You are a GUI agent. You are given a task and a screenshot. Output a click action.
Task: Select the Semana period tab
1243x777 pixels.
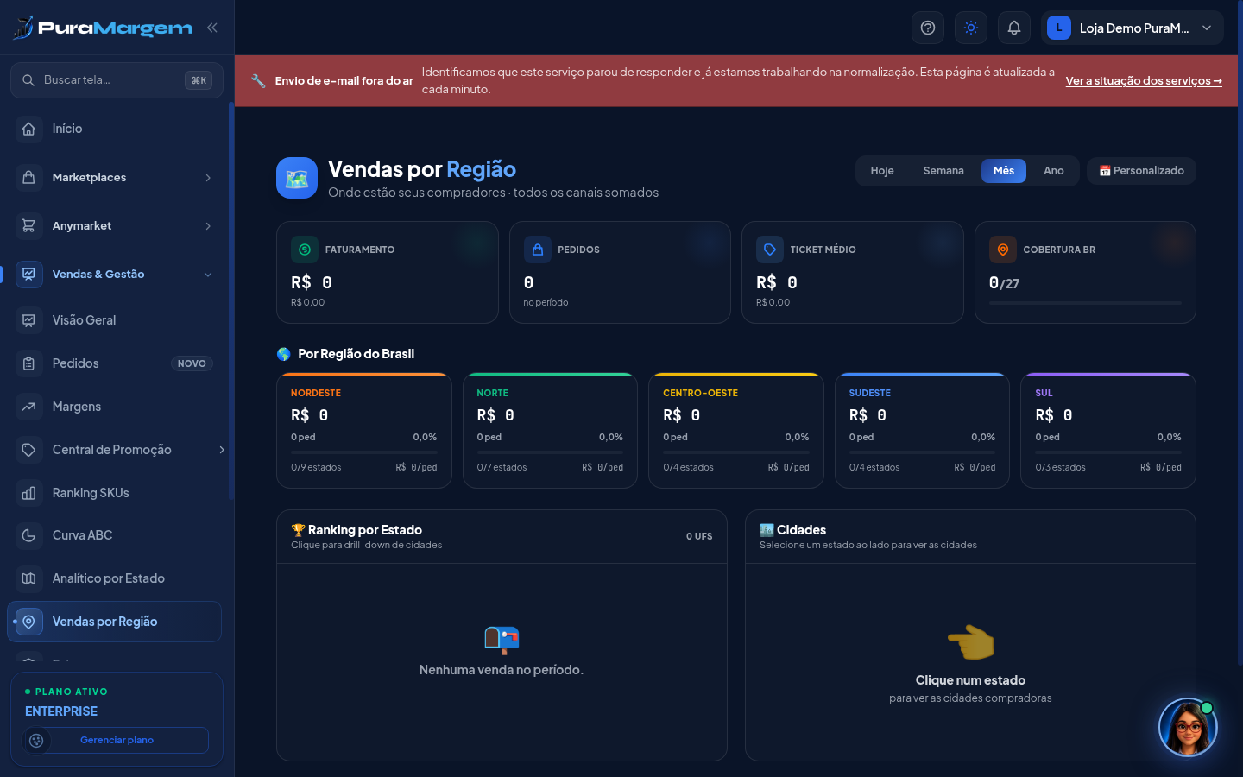tap(943, 171)
